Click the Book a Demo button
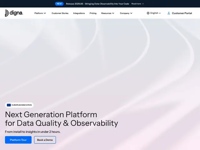200x150 pixels. (x=45, y=140)
